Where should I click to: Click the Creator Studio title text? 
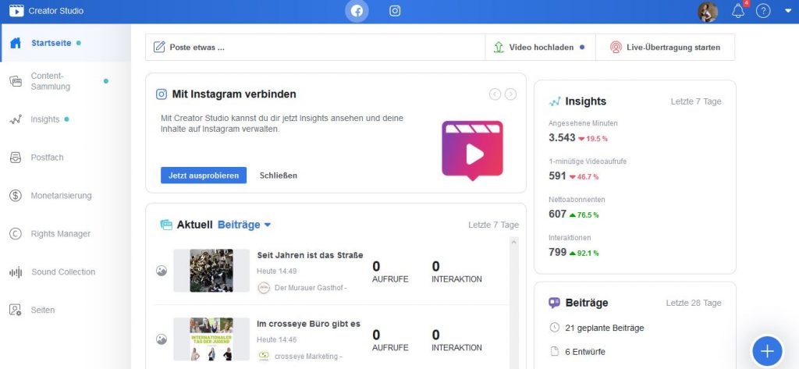pos(56,11)
